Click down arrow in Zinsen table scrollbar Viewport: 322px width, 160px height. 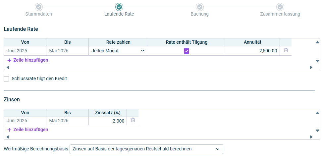pyautogui.click(x=317, y=131)
